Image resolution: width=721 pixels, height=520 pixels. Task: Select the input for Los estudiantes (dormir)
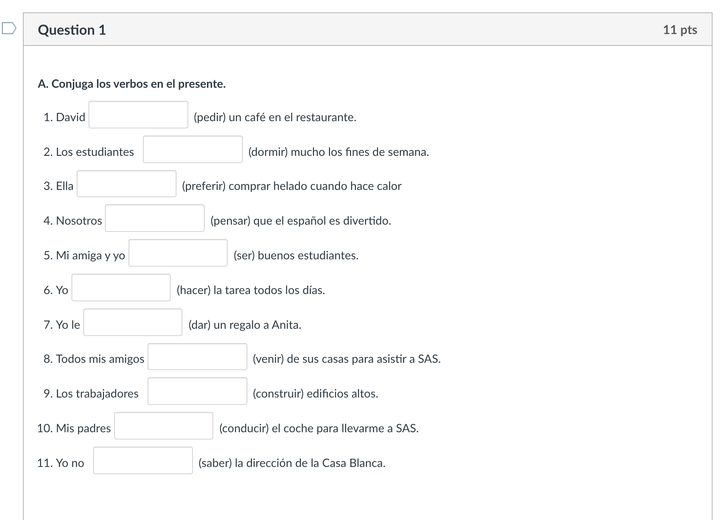pyautogui.click(x=193, y=150)
